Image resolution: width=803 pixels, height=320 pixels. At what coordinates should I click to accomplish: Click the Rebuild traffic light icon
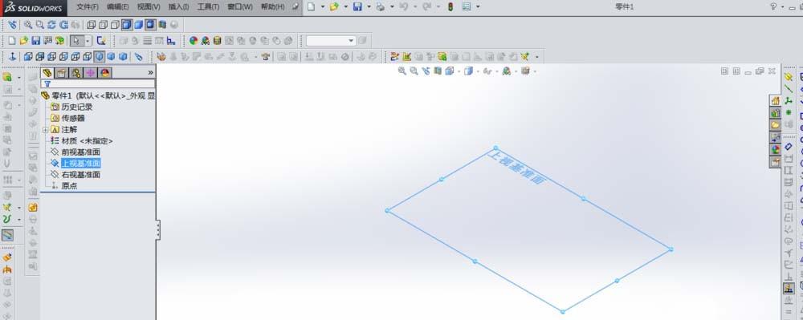click(450, 6)
